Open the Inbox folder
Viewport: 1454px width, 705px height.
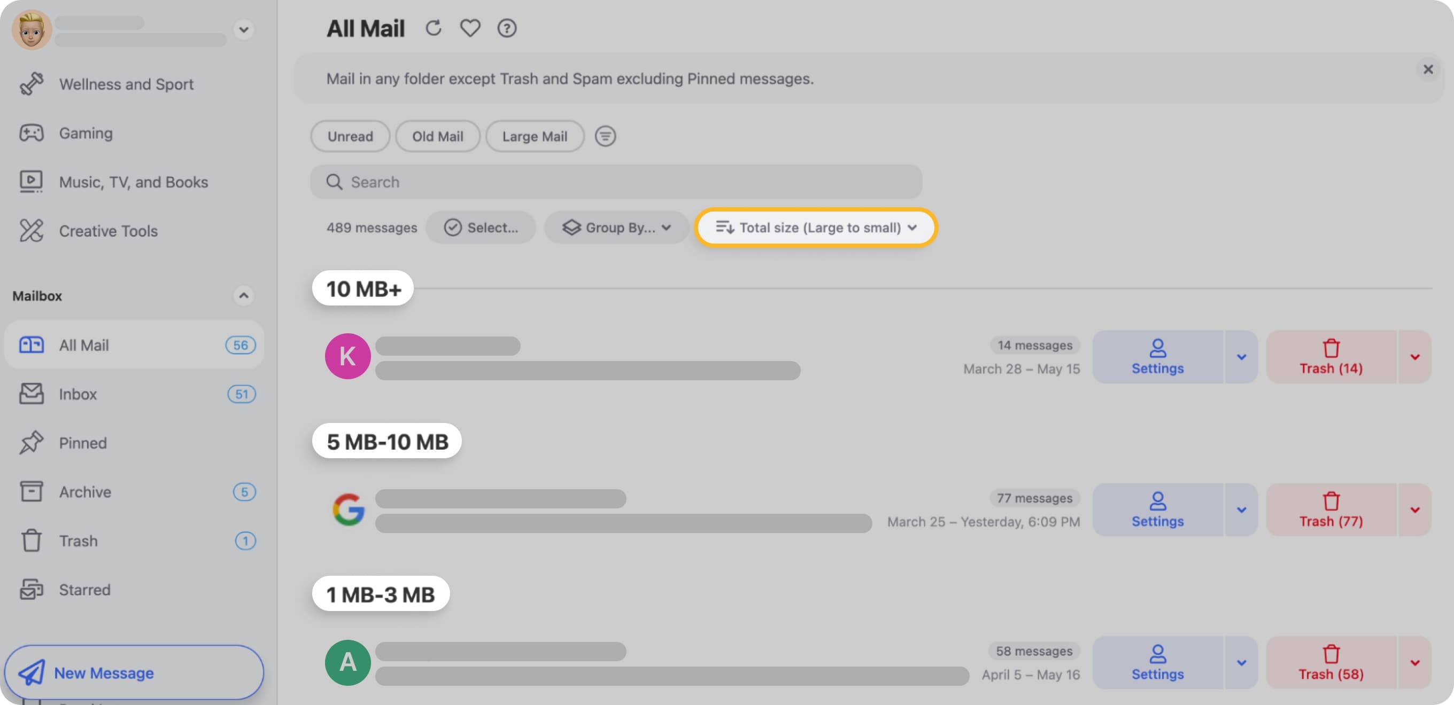point(78,394)
